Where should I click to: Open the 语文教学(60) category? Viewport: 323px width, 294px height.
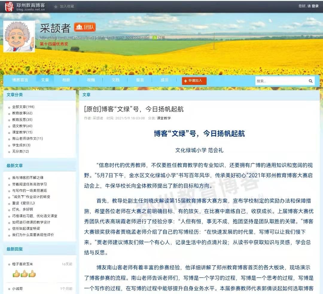pyautogui.click(x=22, y=126)
